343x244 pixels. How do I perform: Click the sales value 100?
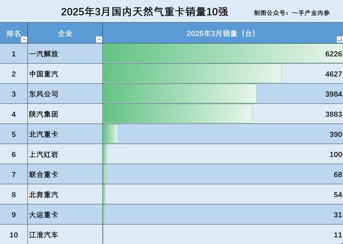coord(336,155)
